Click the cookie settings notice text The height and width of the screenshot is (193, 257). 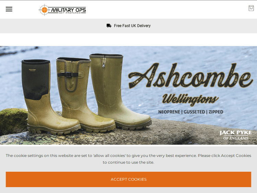[x=128, y=159]
